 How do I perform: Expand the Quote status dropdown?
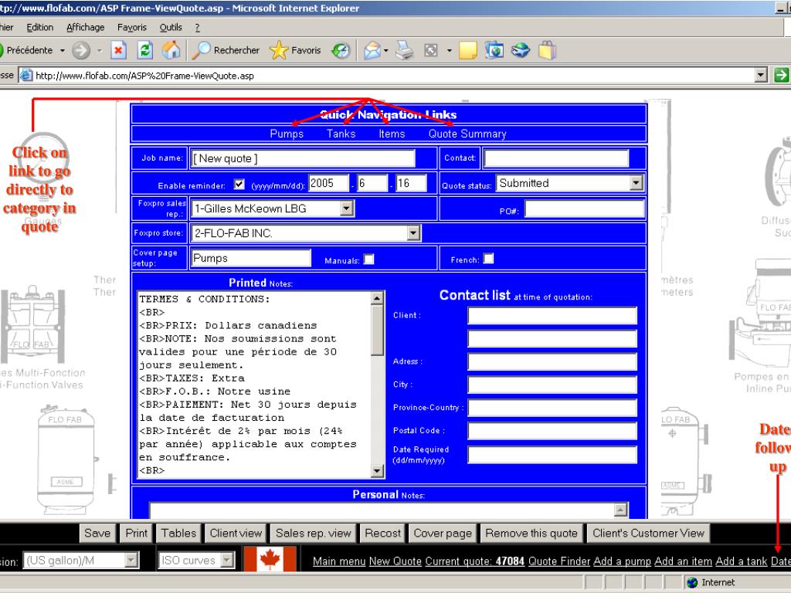(x=637, y=182)
